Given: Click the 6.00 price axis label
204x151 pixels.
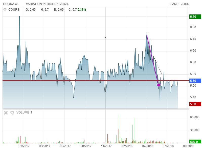Looking at the screenshot, I should click(x=193, y=62).
